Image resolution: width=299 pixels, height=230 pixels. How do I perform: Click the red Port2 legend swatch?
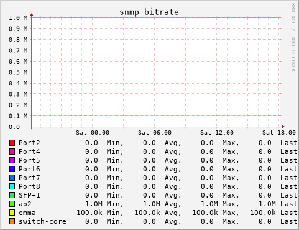[x=12, y=143]
